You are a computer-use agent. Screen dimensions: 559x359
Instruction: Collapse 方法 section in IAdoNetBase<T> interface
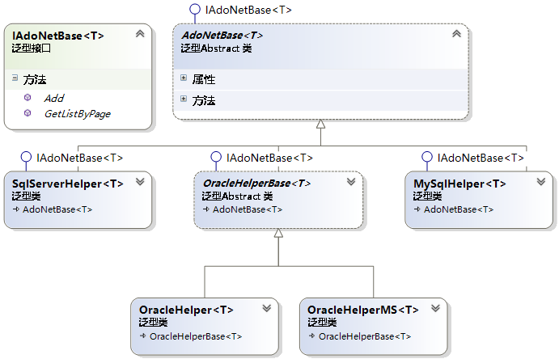coord(15,78)
